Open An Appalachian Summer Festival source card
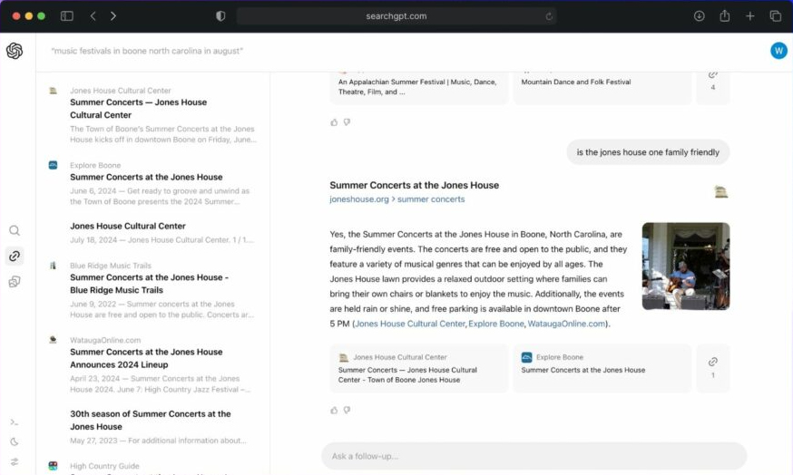The width and height of the screenshot is (793, 475). coord(419,87)
